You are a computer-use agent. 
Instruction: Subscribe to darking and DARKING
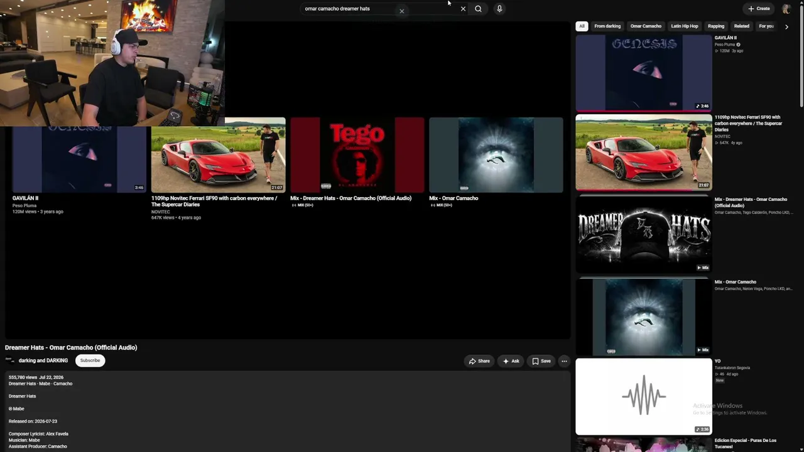(90, 360)
